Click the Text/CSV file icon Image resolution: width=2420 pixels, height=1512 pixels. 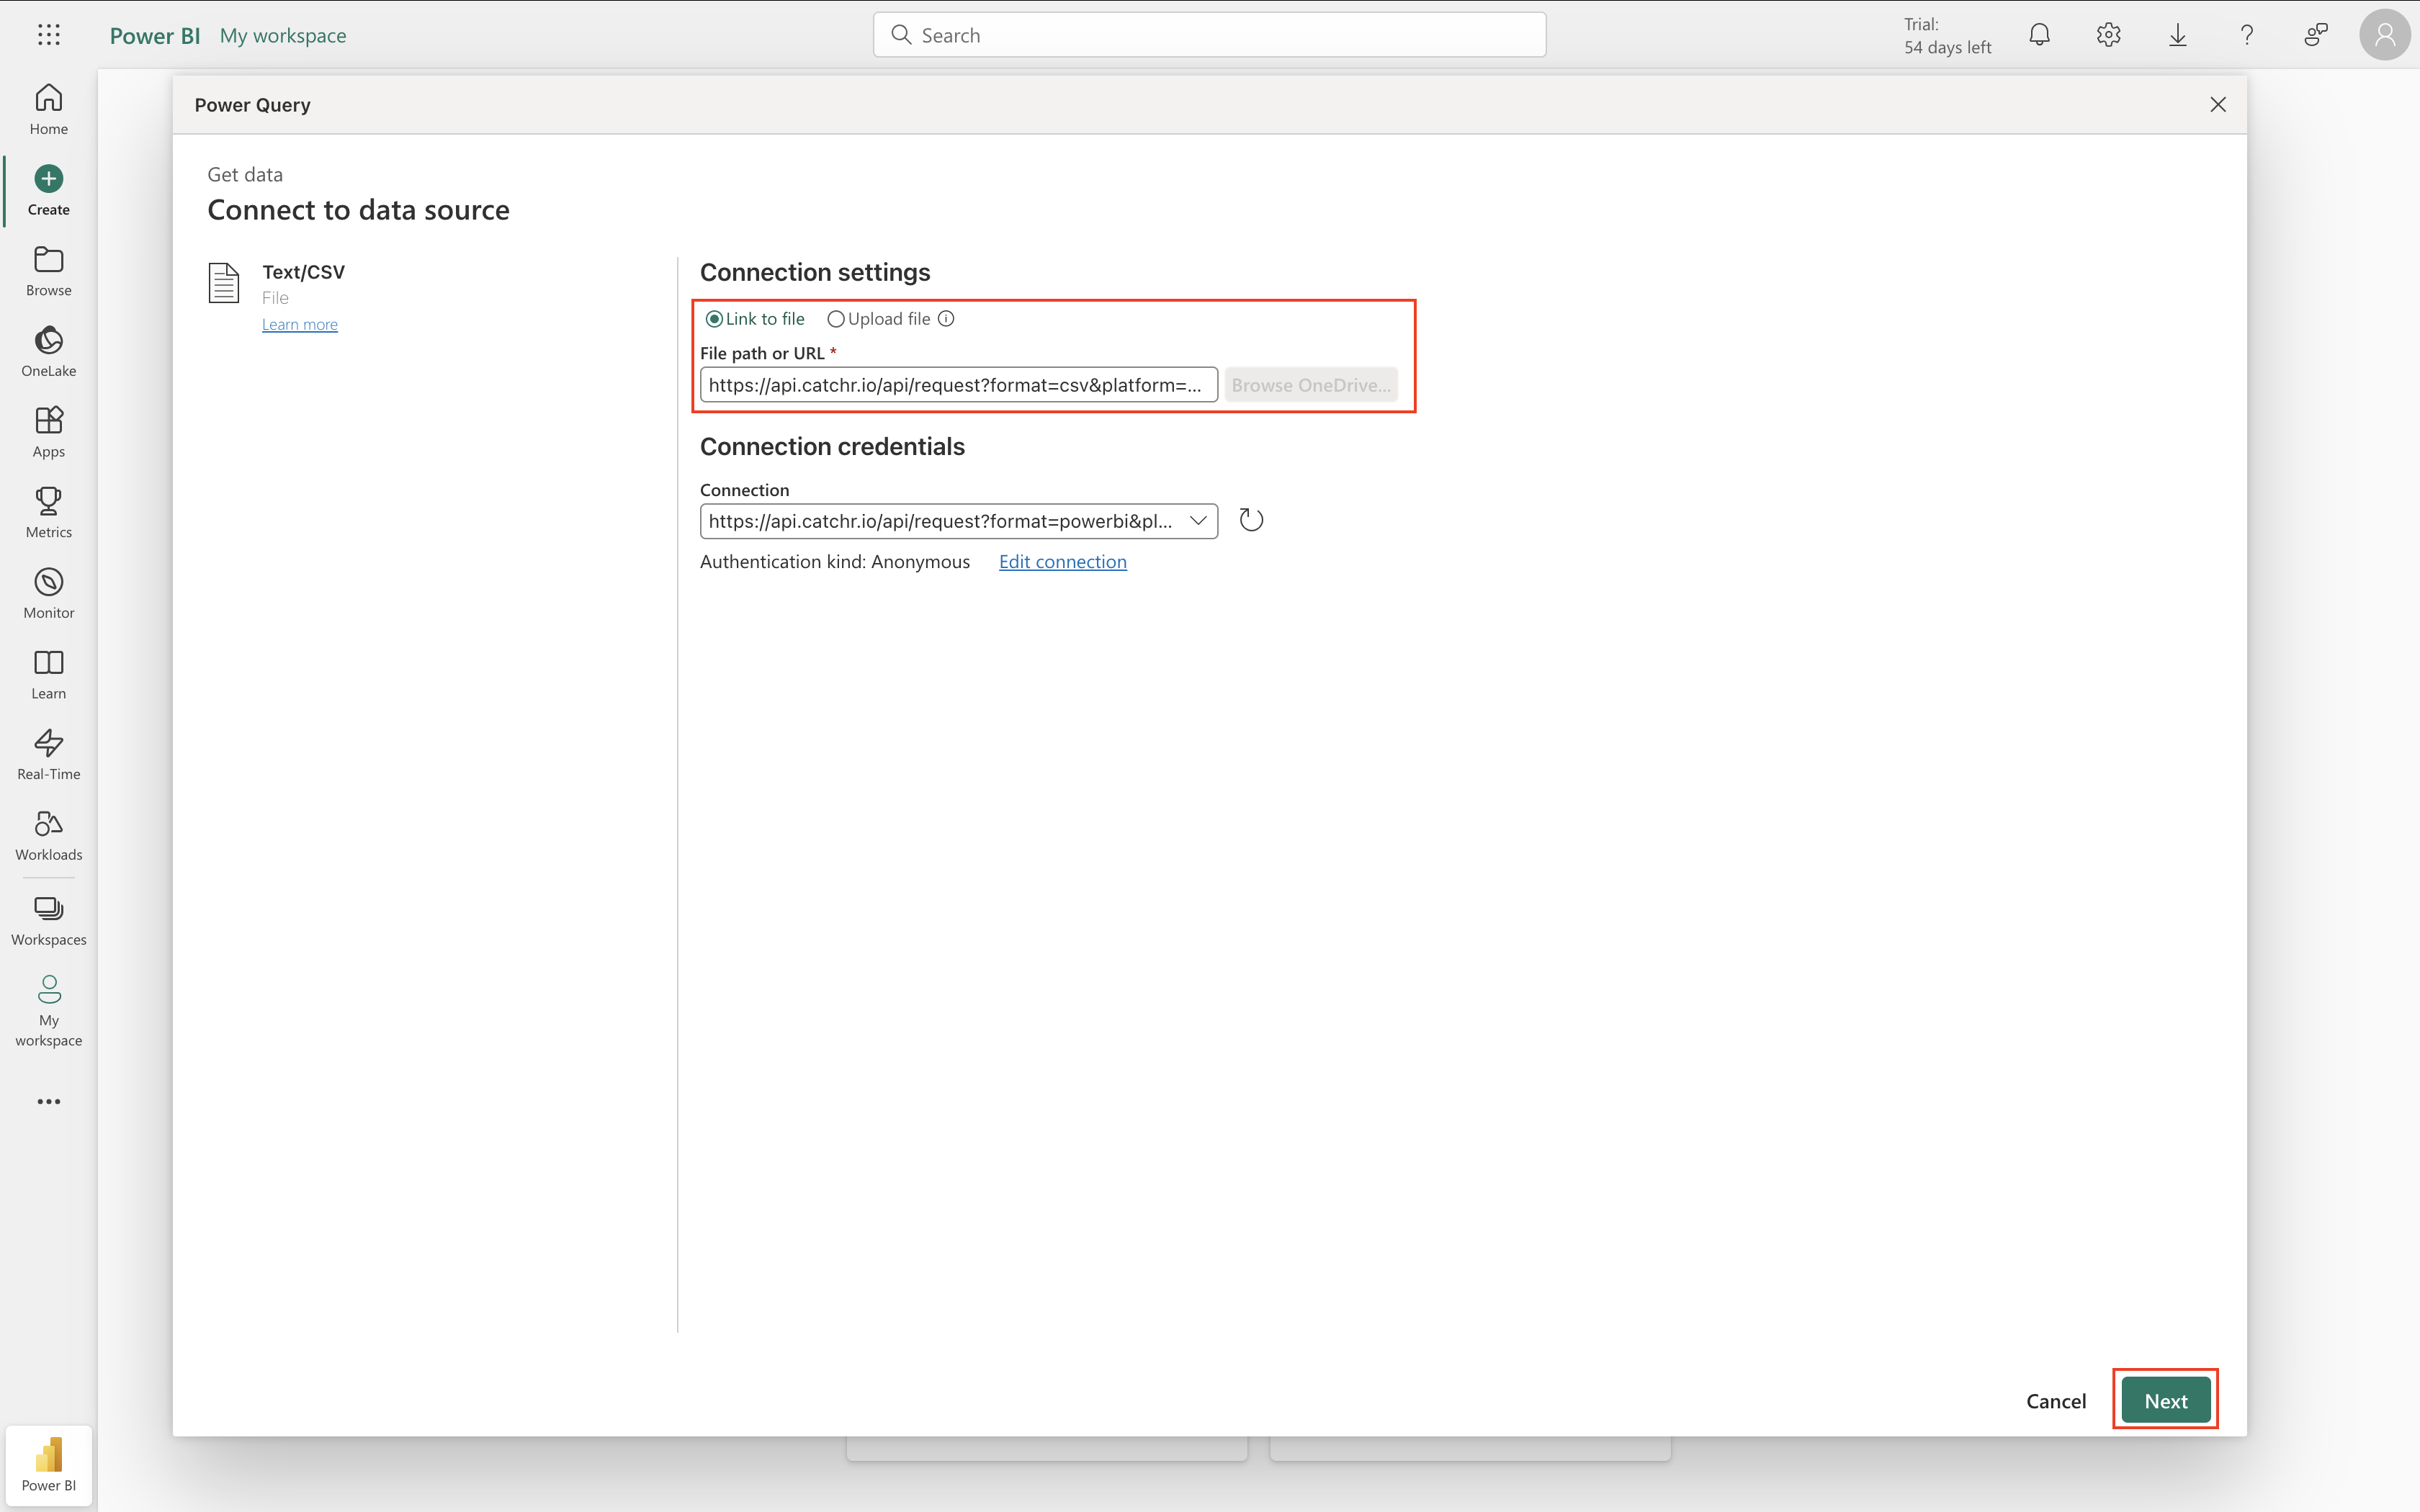pyautogui.click(x=224, y=283)
